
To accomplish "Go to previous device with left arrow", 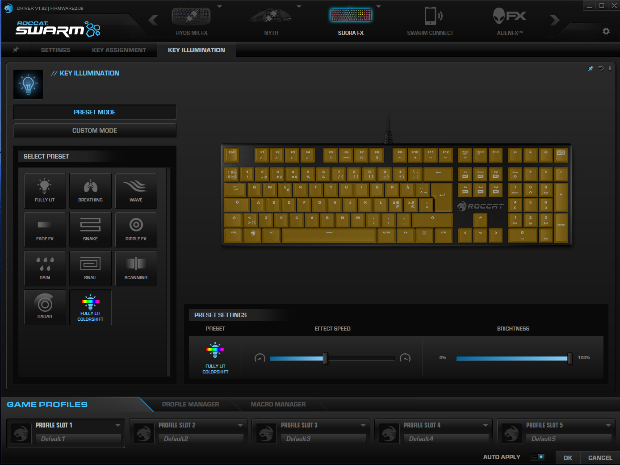I will click(153, 20).
